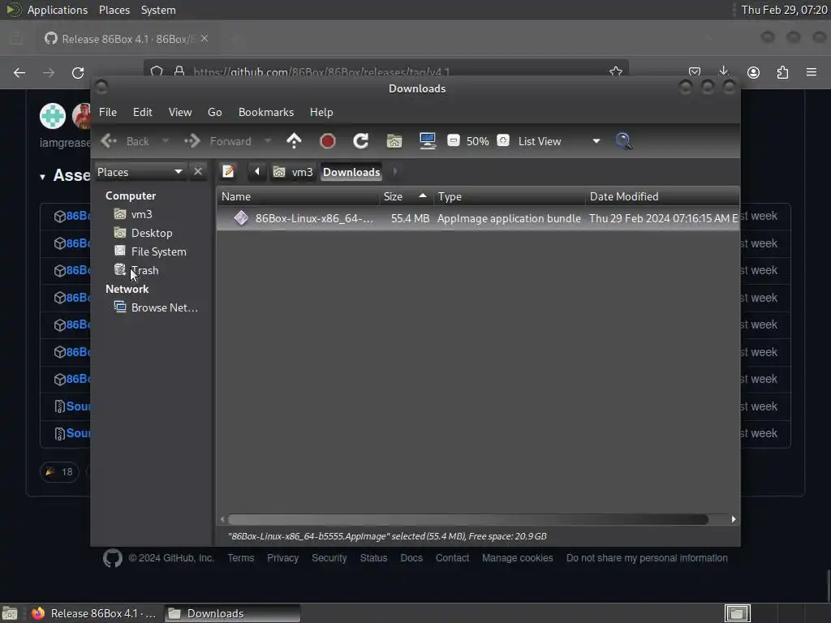Image resolution: width=831 pixels, height=623 pixels.
Task: Open the File menu in Downloads window
Action: [x=108, y=112]
